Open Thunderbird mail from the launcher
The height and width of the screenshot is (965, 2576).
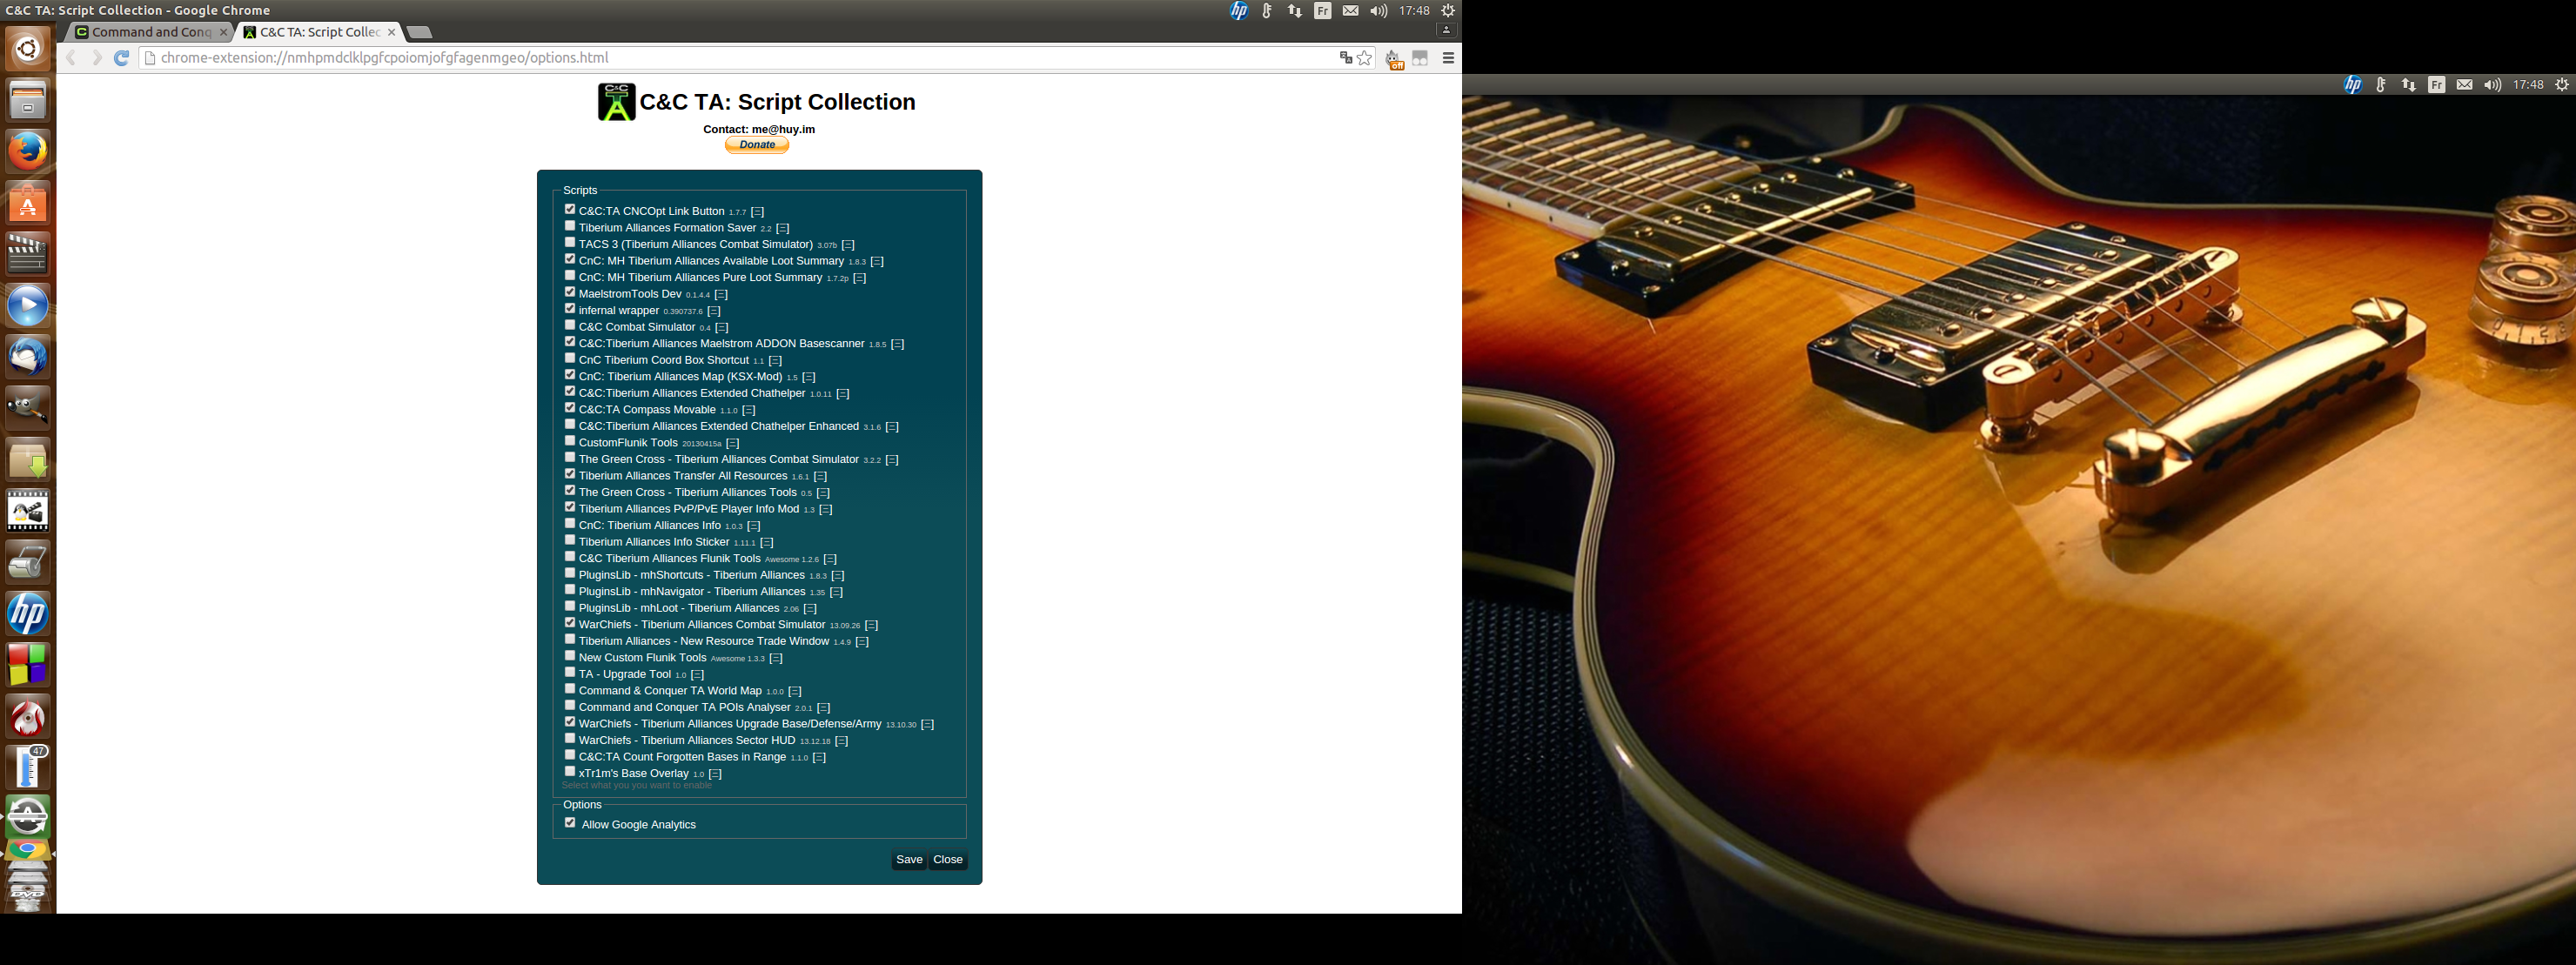[x=28, y=357]
